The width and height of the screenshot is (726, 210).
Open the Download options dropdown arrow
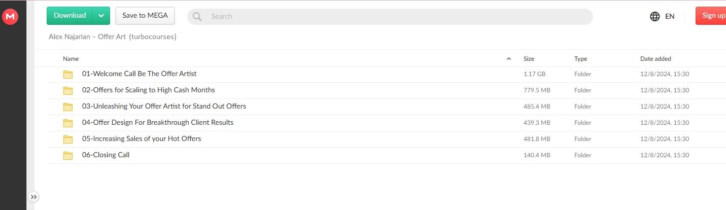click(101, 16)
